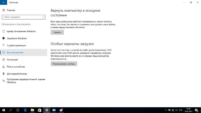The image size is (201, 113).
Task: Click the Начать button to reset PC
Action: (x=57, y=32)
